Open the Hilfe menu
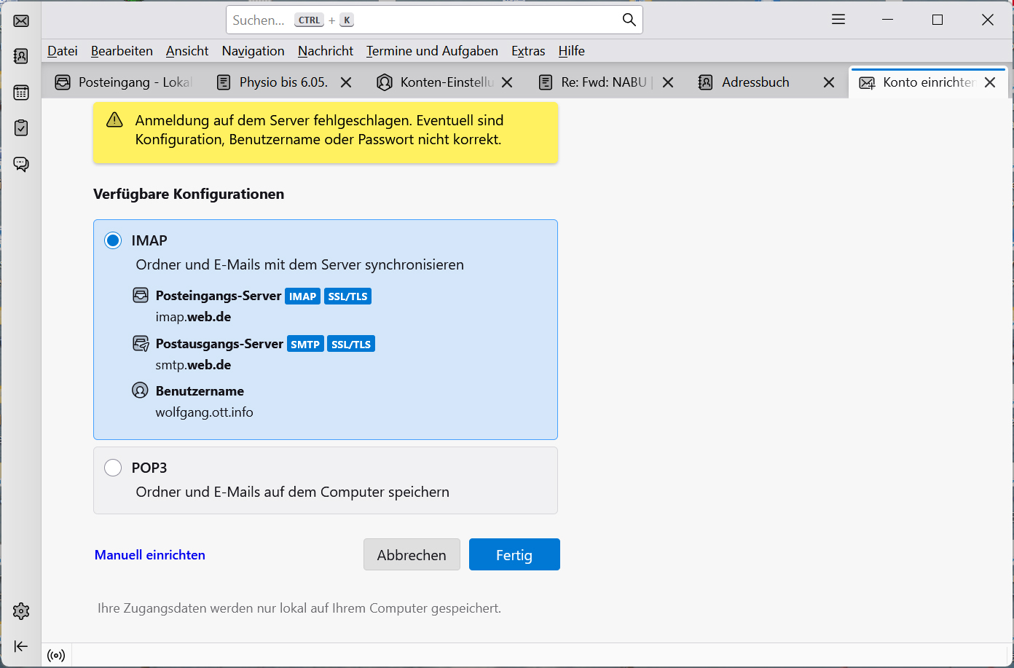 [572, 51]
